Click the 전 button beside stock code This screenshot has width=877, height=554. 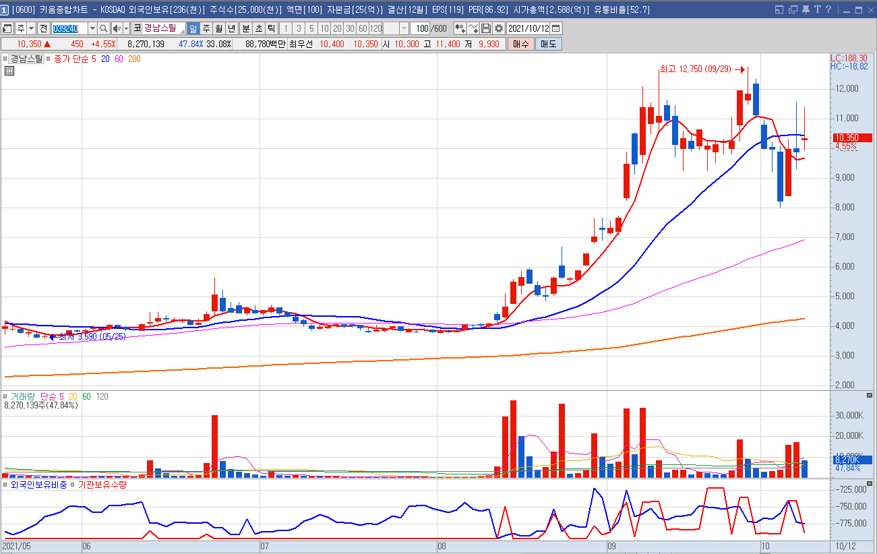pyautogui.click(x=43, y=28)
